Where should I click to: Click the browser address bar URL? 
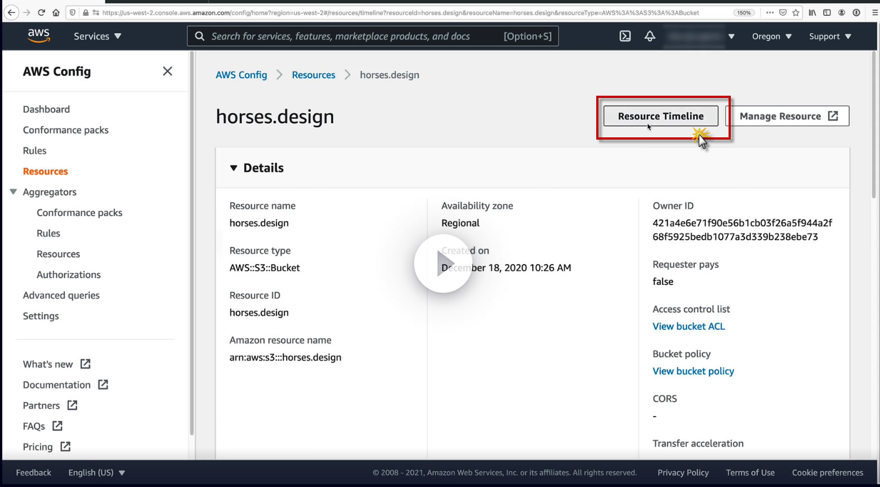[x=400, y=12]
